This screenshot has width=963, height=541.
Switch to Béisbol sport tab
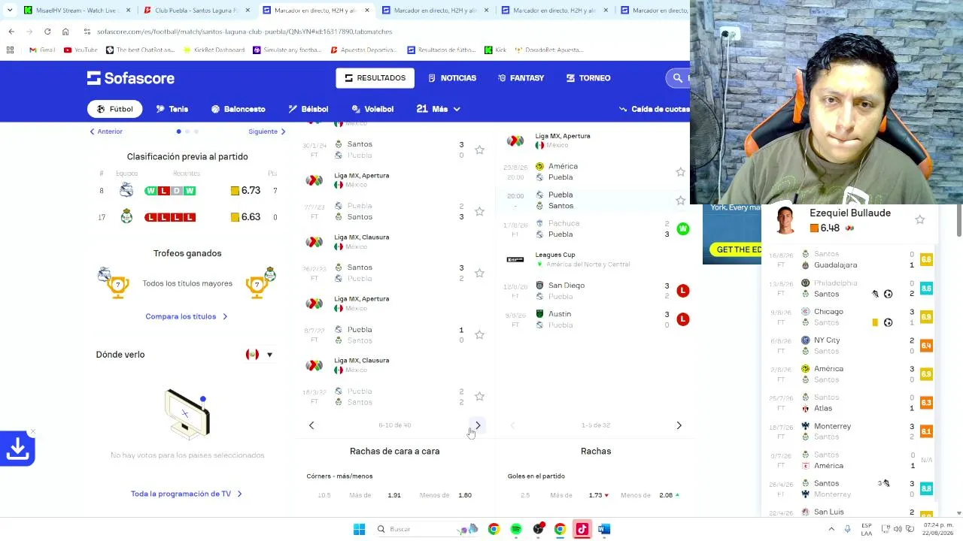point(308,109)
